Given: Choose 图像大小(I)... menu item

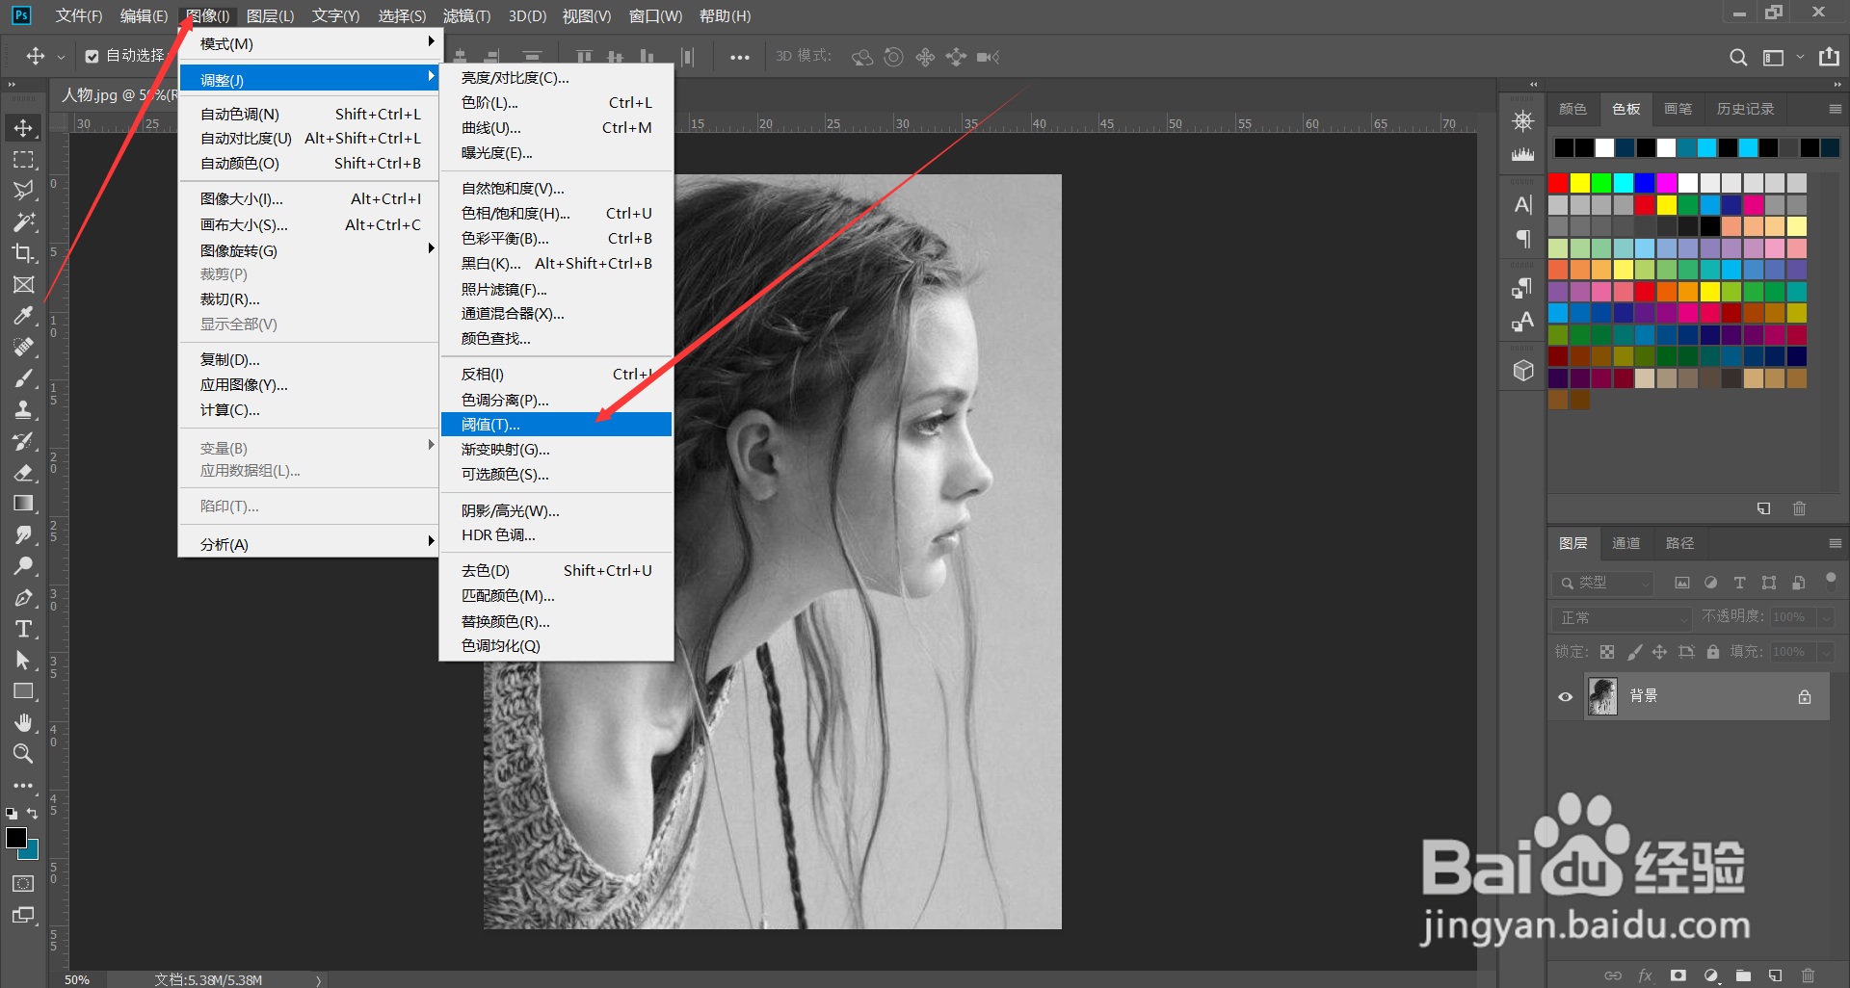Looking at the screenshot, I should tap(309, 198).
